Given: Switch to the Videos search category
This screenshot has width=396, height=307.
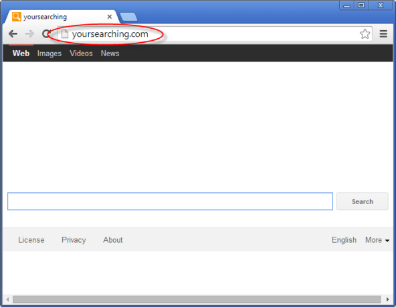Looking at the screenshot, I should tap(81, 54).
